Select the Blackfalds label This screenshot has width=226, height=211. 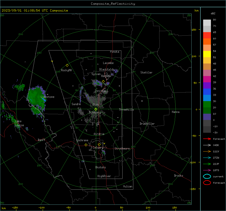(107, 69)
